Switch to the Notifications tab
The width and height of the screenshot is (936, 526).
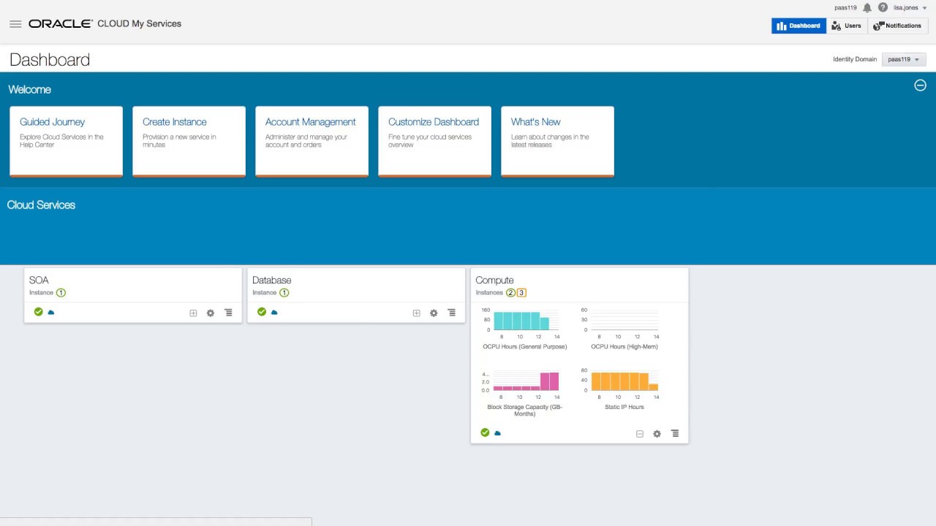pyautogui.click(x=898, y=26)
